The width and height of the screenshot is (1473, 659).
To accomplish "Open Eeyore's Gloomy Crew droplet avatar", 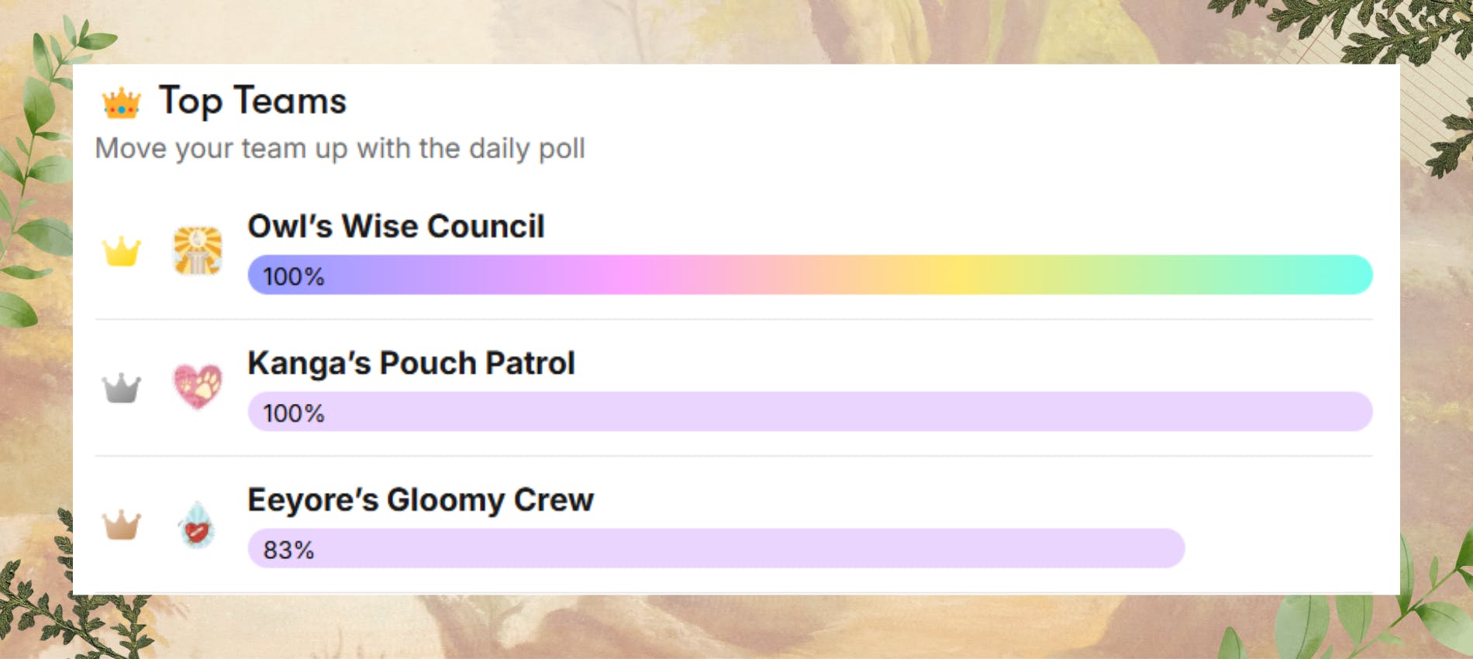I will (196, 526).
